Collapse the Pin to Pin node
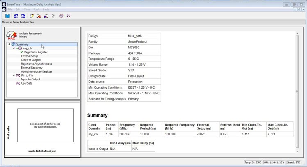The height and width of the screenshot is (167, 307). [x=14, y=75]
